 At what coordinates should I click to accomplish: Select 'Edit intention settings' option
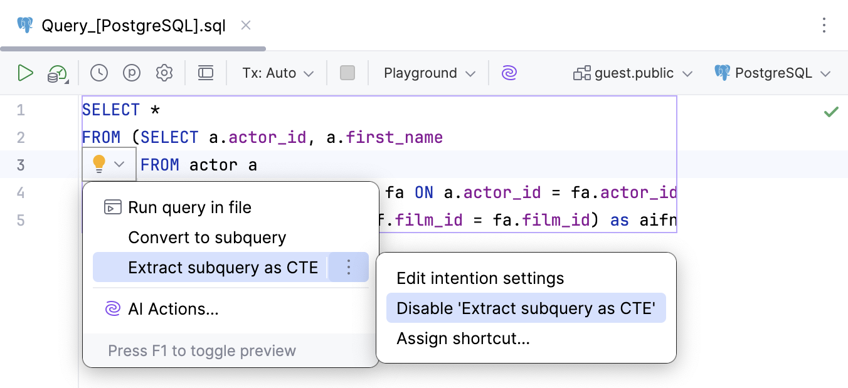[x=480, y=278]
